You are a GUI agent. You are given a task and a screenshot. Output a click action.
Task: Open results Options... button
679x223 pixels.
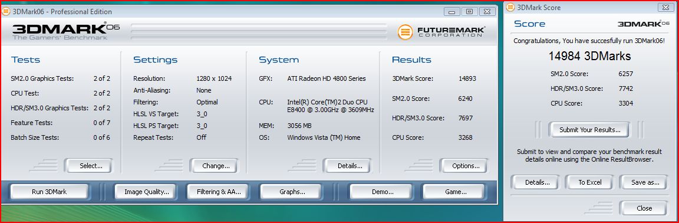(x=464, y=166)
